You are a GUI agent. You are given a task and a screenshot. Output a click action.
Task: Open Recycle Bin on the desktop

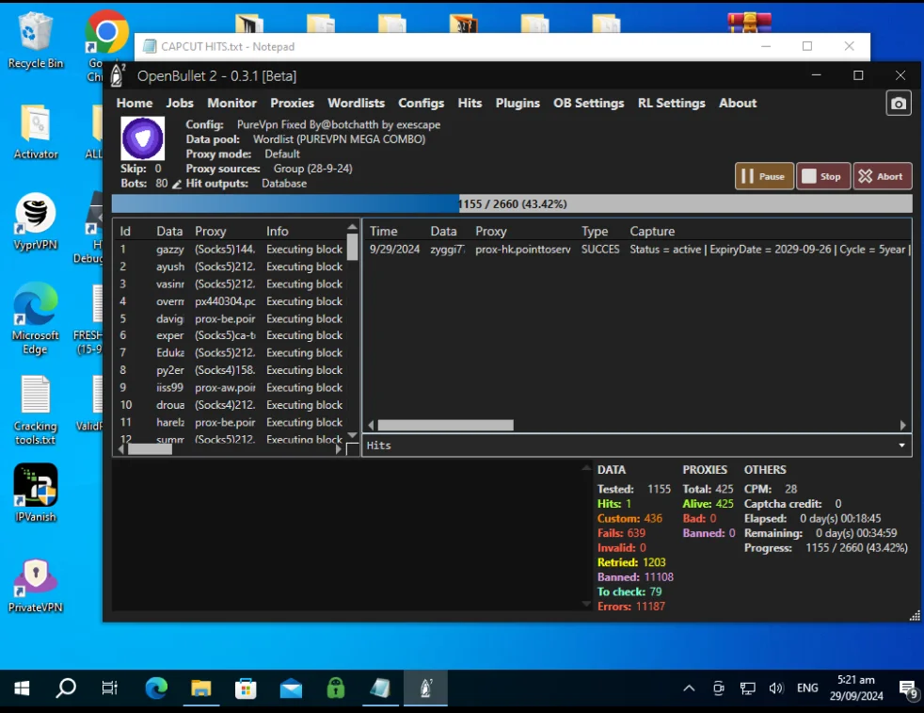pos(36,41)
